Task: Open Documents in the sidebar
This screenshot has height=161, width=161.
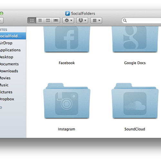Action: pos(13,64)
